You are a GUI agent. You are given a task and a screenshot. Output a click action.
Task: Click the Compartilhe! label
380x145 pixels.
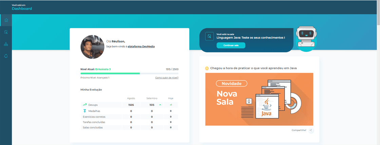[299, 130]
